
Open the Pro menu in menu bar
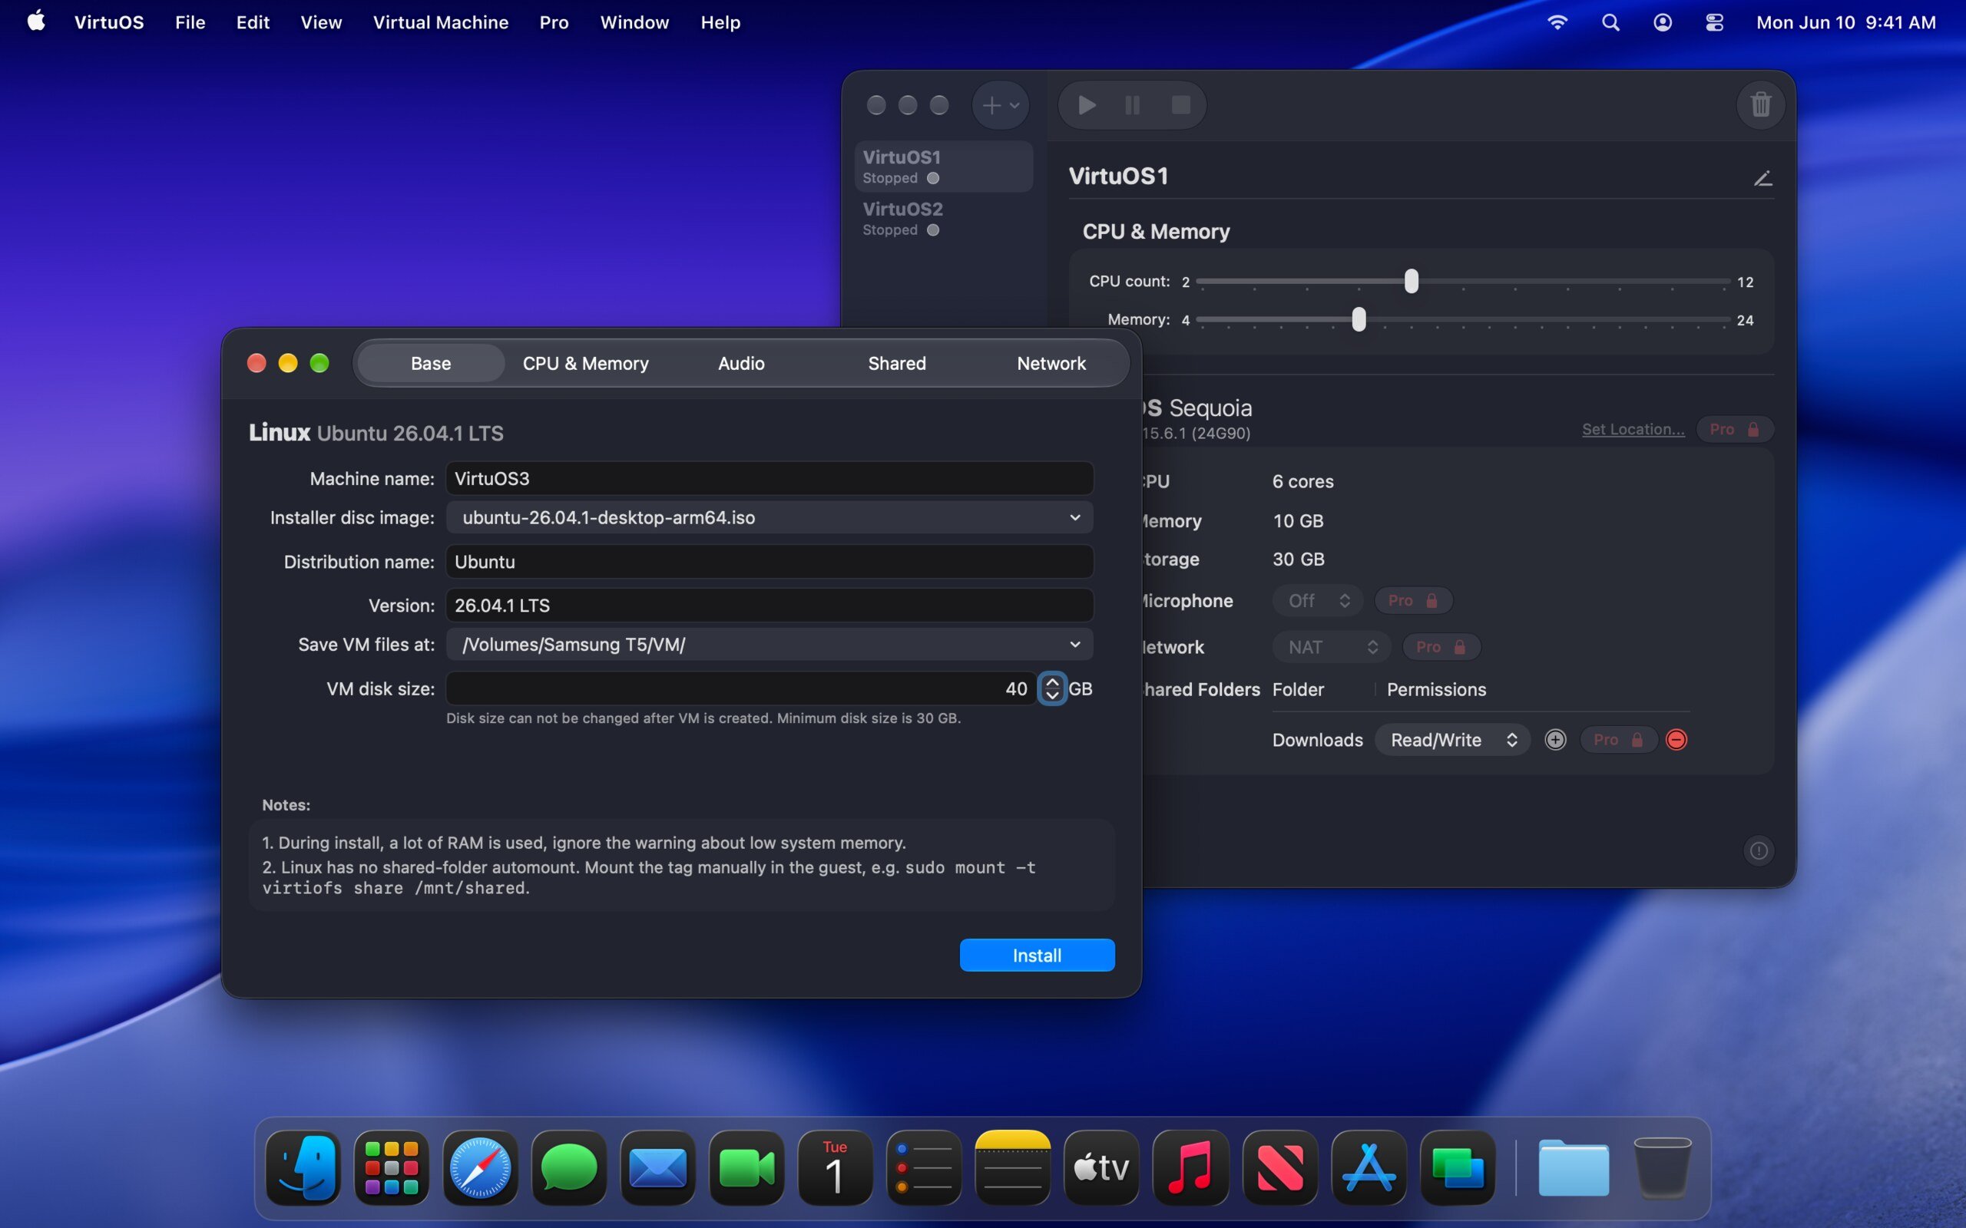click(x=554, y=22)
